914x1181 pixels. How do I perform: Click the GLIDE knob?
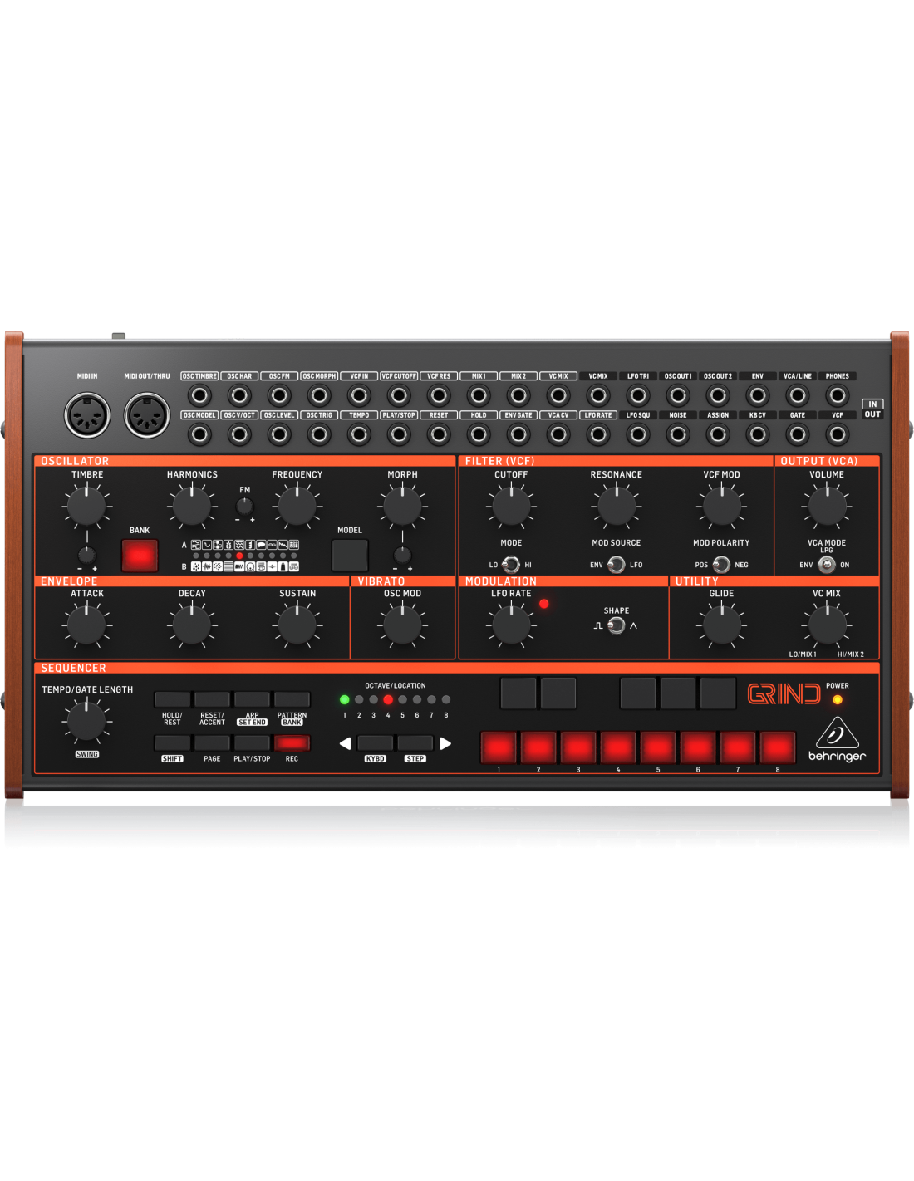tap(721, 625)
